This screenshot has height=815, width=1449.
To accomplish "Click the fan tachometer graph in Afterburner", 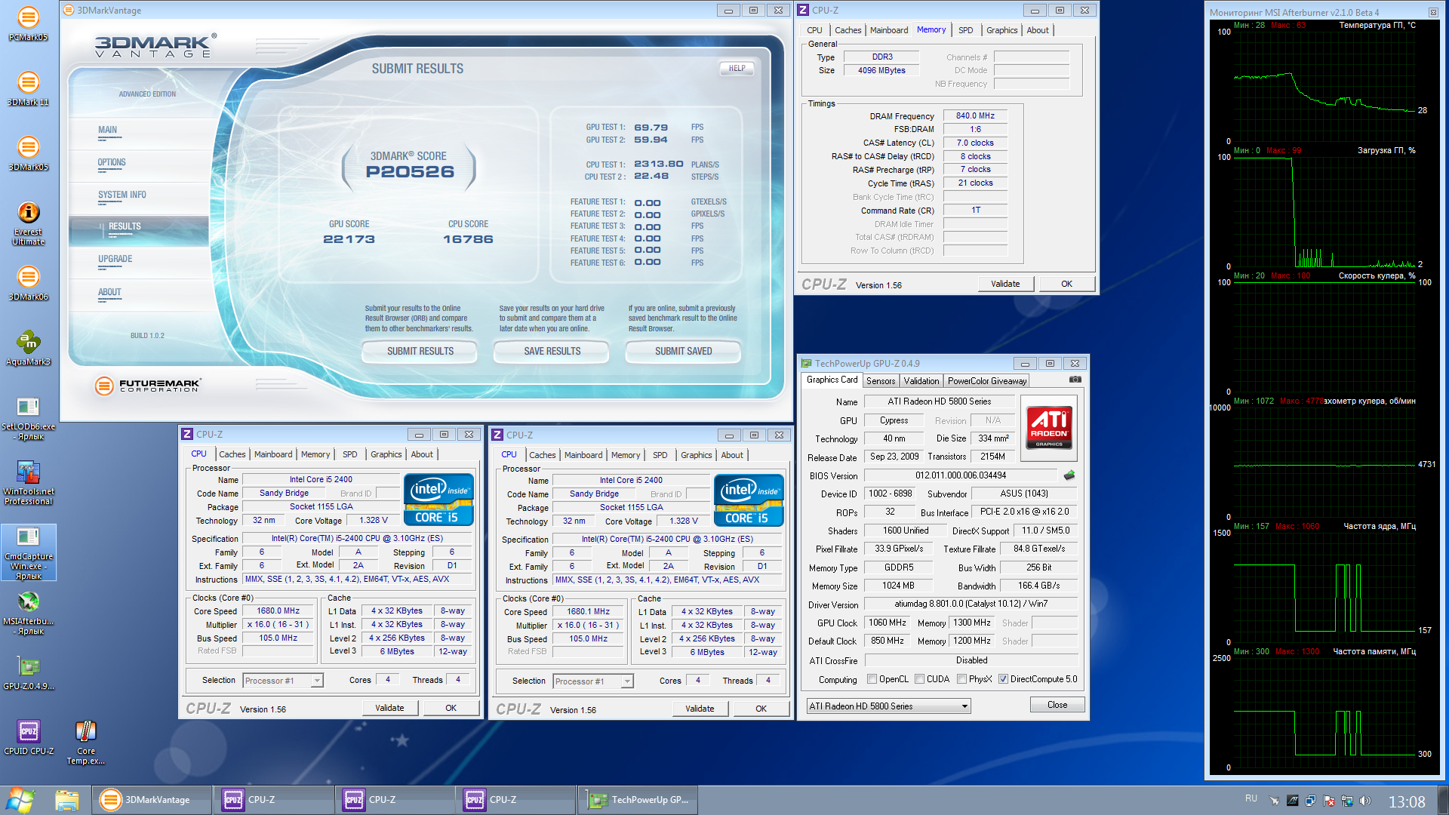I will pos(1323,462).
